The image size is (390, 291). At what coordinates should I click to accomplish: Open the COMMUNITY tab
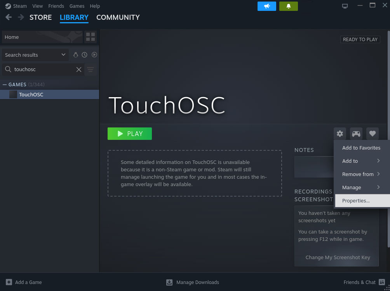click(118, 17)
